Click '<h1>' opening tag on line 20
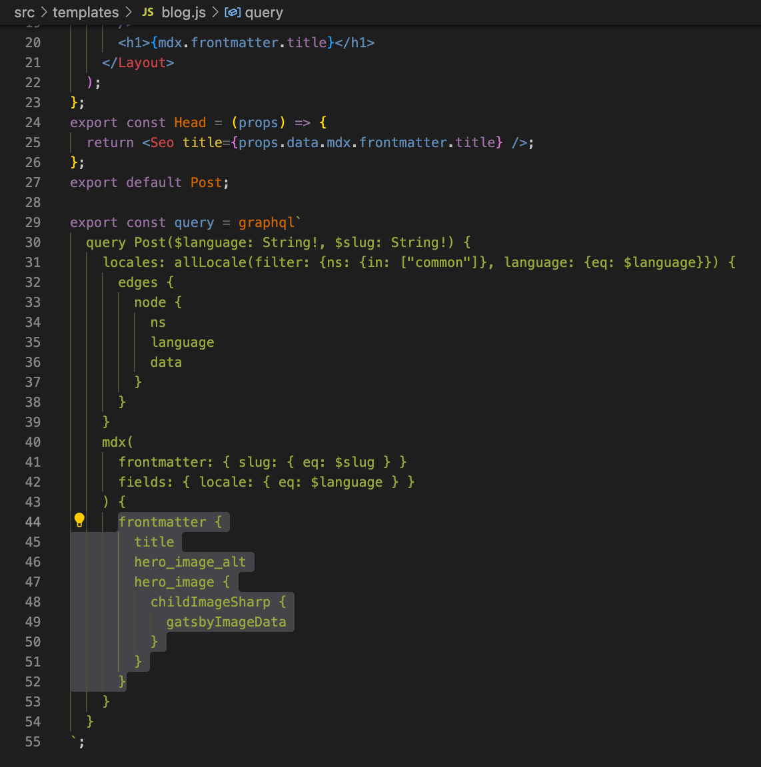 (x=134, y=43)
